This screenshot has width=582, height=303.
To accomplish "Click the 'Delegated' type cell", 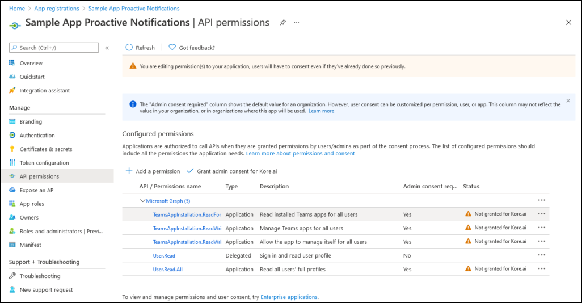I will pos(238,255).
